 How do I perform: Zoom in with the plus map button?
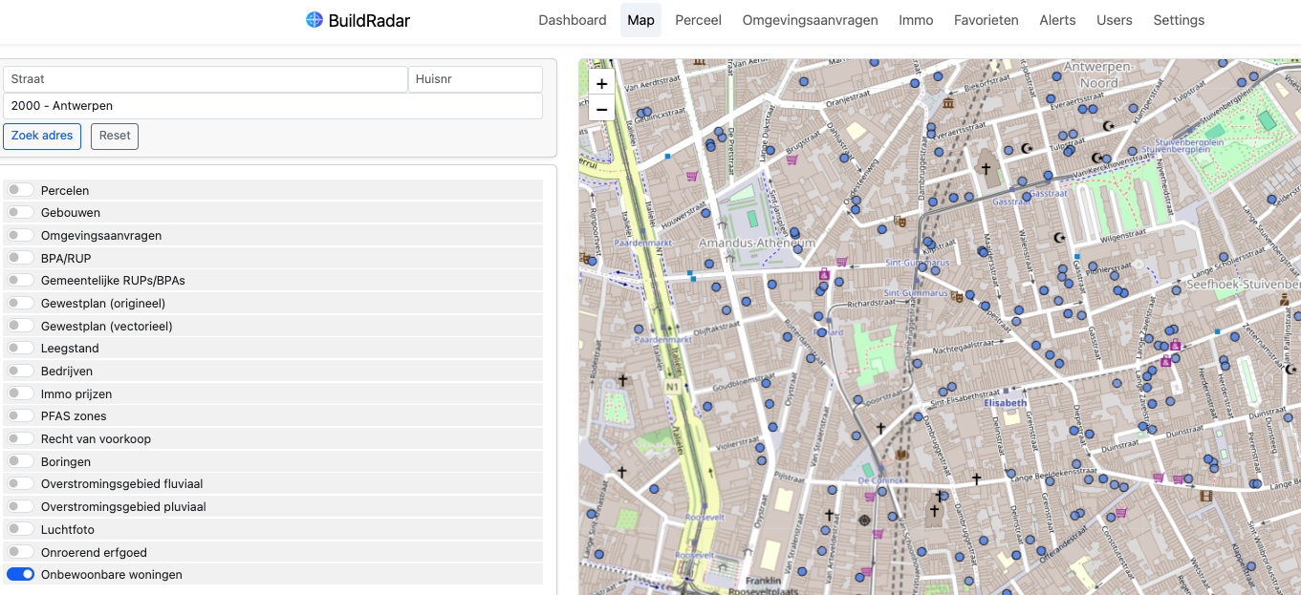(x=601, y=83)
